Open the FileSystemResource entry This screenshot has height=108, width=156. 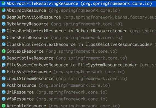pos(78,72)
